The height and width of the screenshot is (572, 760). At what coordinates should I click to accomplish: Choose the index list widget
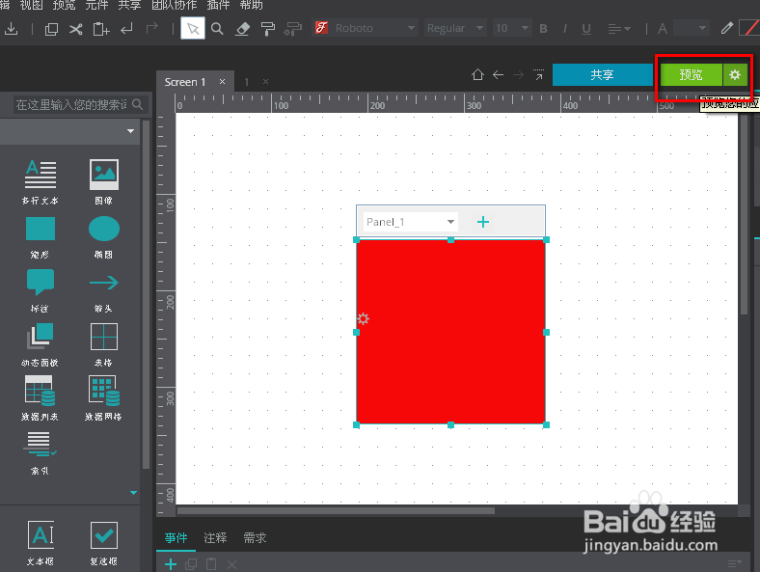click(x=40, y=445)
